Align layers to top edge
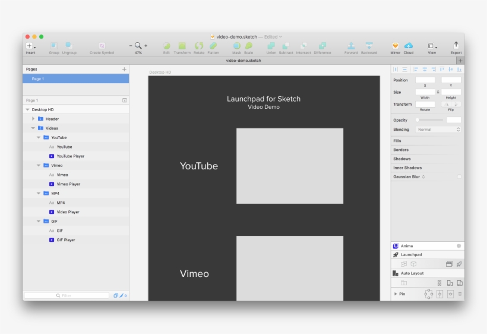This screenshot has height=334, width=487. [x=442, y=70]
